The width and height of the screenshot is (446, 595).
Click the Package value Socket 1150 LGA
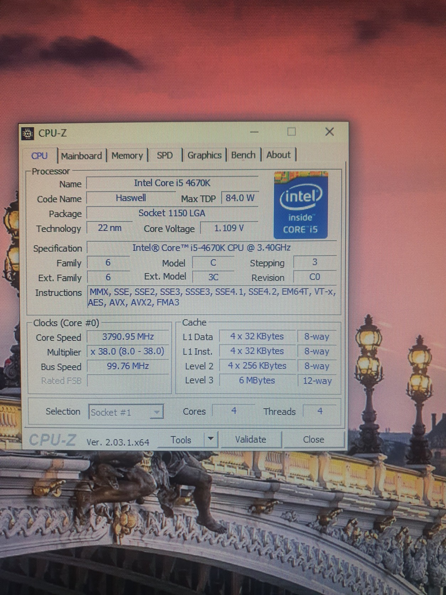(172, 213)
